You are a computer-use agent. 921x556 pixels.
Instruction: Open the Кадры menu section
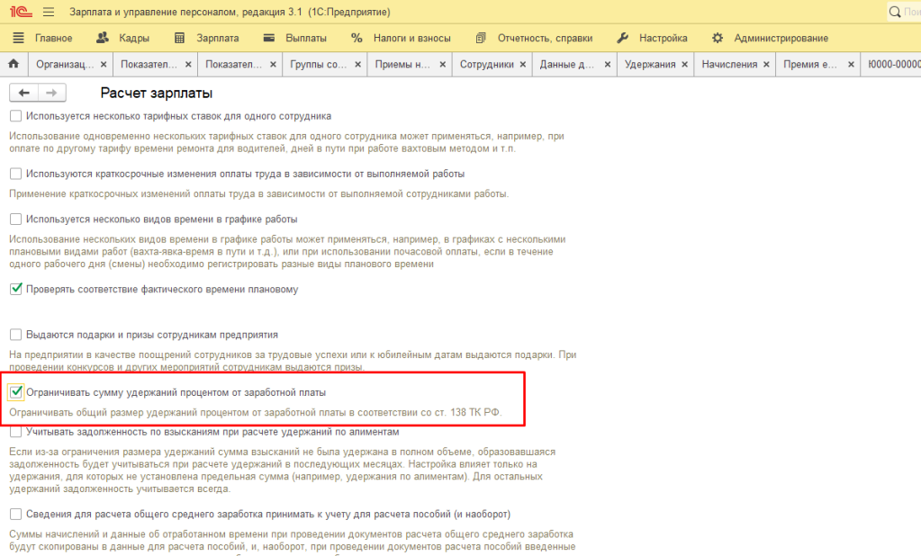click(x=122, y=38)
